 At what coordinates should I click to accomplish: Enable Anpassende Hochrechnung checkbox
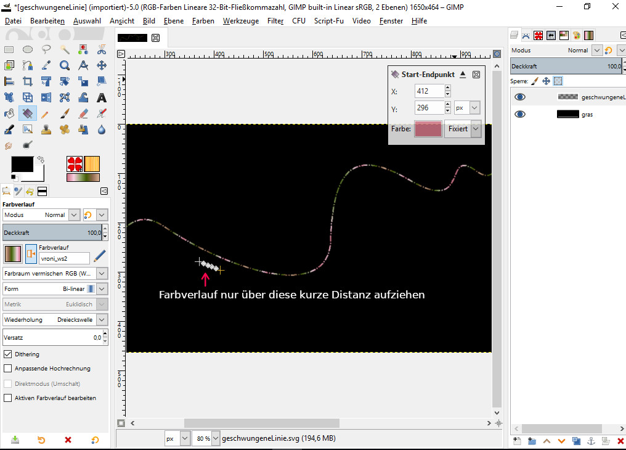coord(8,369)
